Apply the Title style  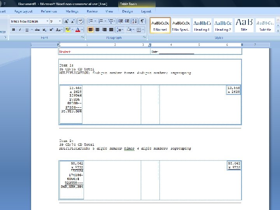click(244, 25)
